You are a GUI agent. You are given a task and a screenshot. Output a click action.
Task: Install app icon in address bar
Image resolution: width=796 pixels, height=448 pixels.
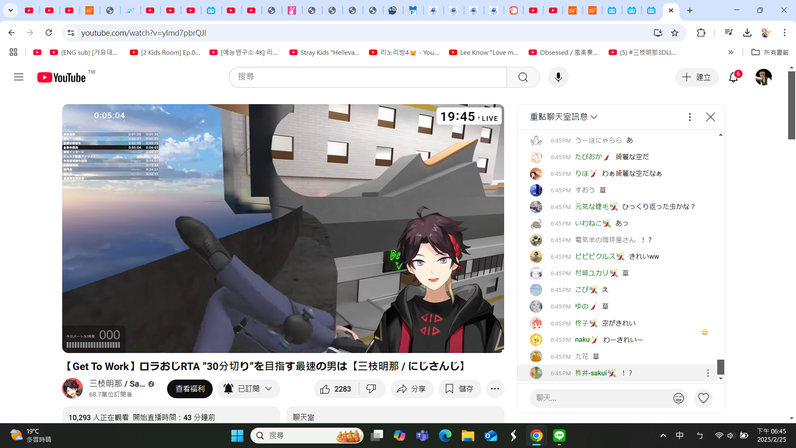pos(658,33)
